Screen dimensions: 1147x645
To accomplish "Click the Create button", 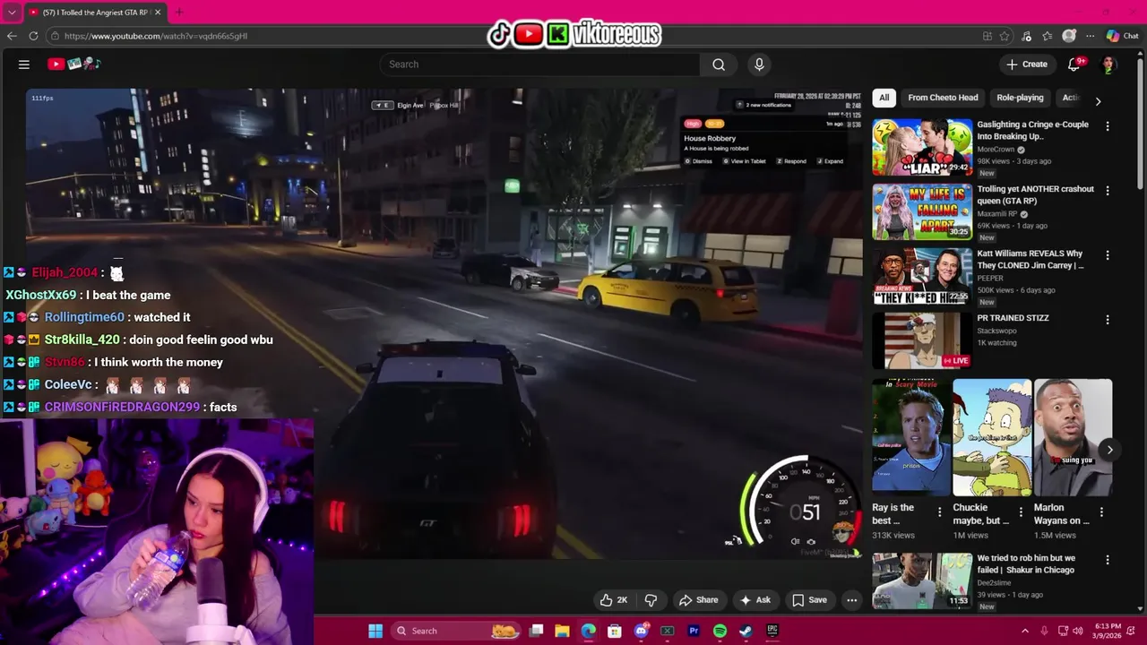I will (1027, 64).
